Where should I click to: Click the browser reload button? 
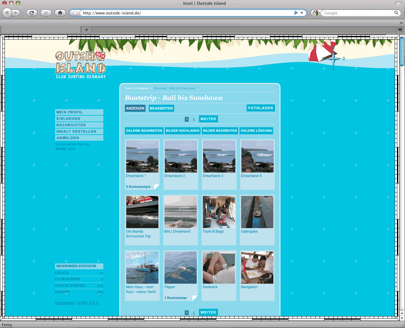(32, 13)
